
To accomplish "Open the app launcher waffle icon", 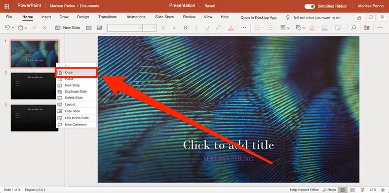I will 7,6.
